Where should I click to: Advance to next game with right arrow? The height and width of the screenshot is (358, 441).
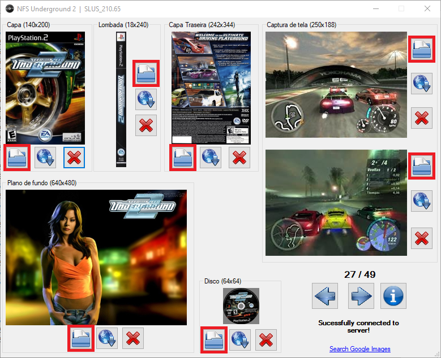[x=360, y=295]
